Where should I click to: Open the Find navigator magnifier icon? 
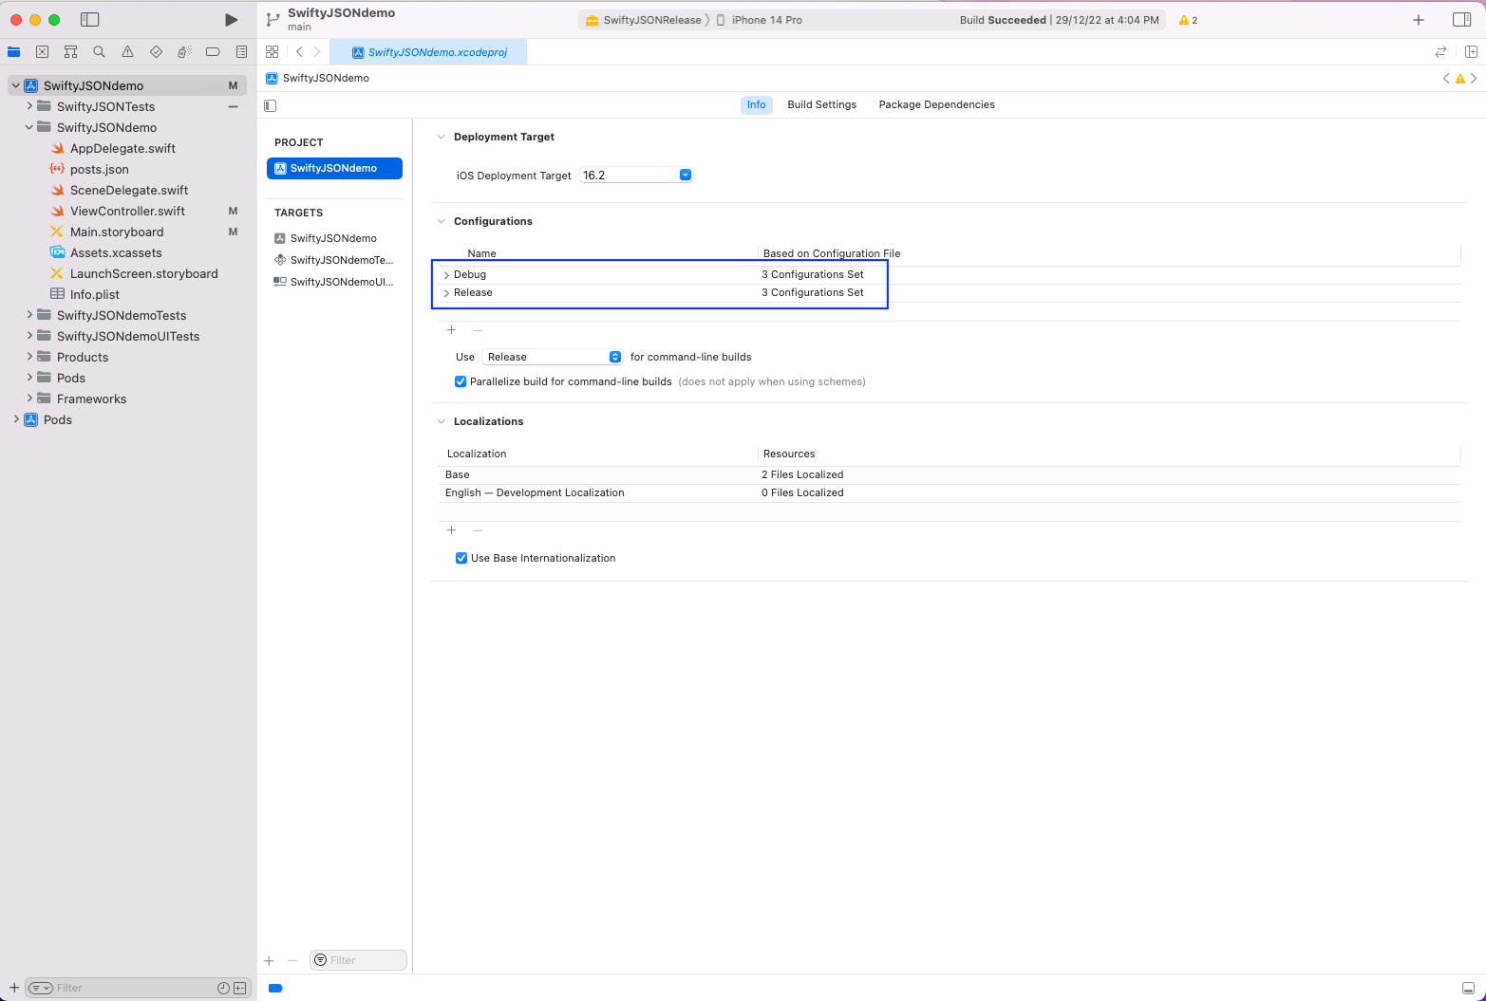click(99, 52)
